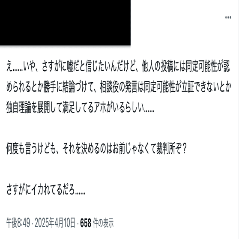Click the word 嘘 in the first line
This screenshot has width=239, height=239.
click(x=70, y=66)
